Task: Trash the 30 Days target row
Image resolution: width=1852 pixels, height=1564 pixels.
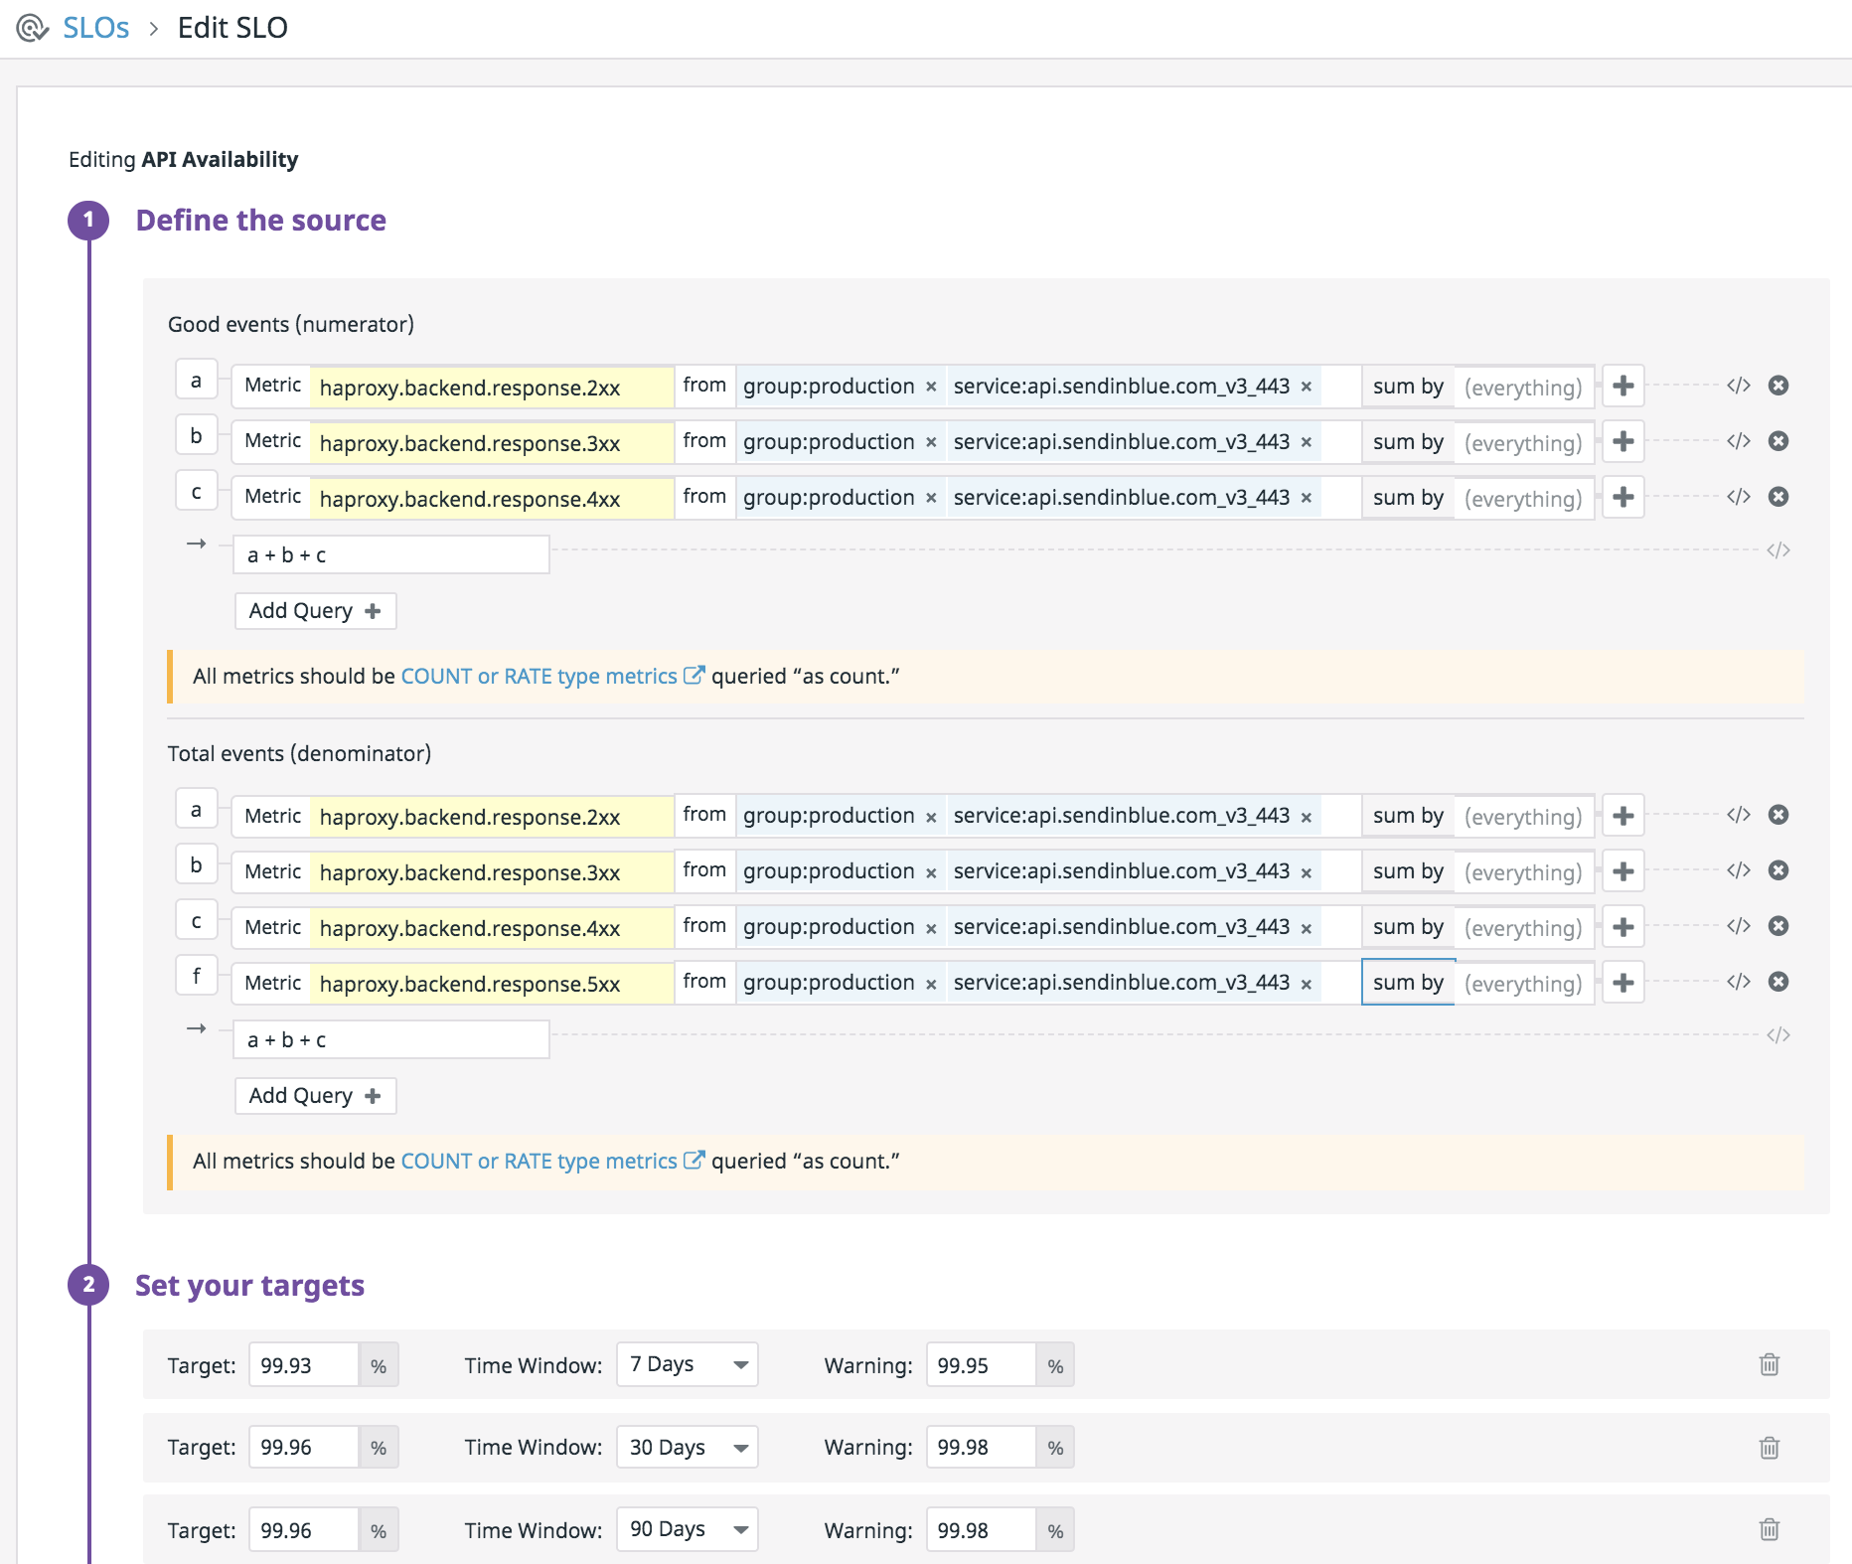Action: point(1769,1448)
